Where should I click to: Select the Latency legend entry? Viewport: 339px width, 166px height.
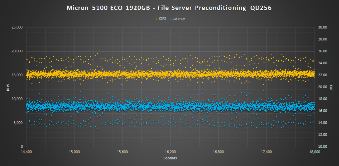coord(177,19)
